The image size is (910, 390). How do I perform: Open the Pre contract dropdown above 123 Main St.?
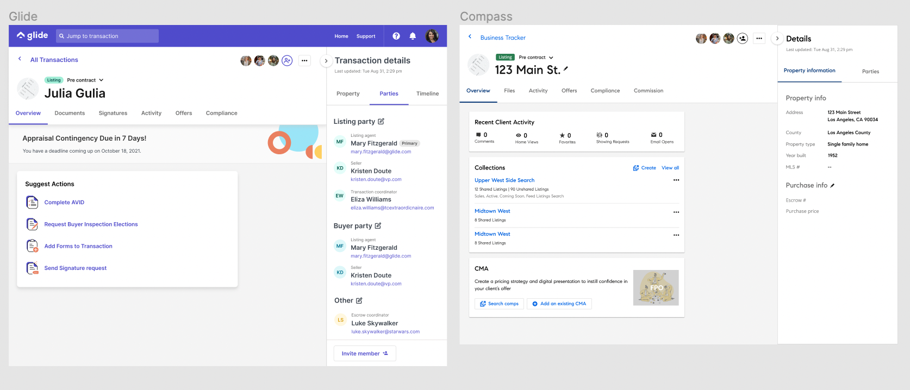[536, 57]
